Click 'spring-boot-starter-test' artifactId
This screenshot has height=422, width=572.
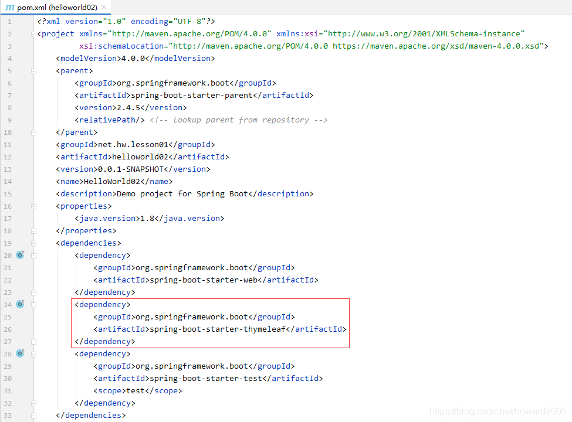(206, 379)
